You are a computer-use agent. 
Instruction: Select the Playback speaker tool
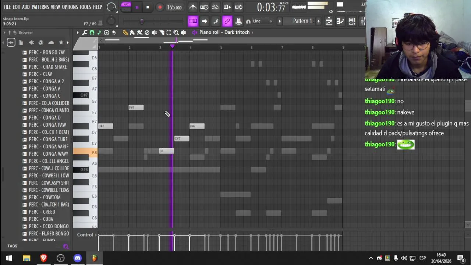[184, 32]
